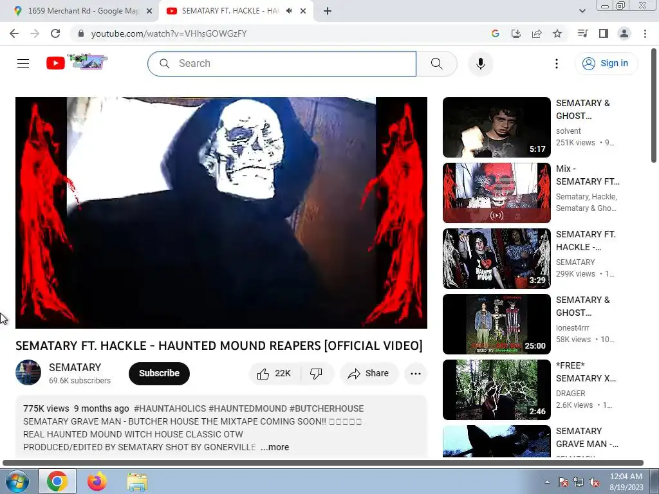Expand the description with ...more
The width and height of the screenshot is (659, 494).
275,448
